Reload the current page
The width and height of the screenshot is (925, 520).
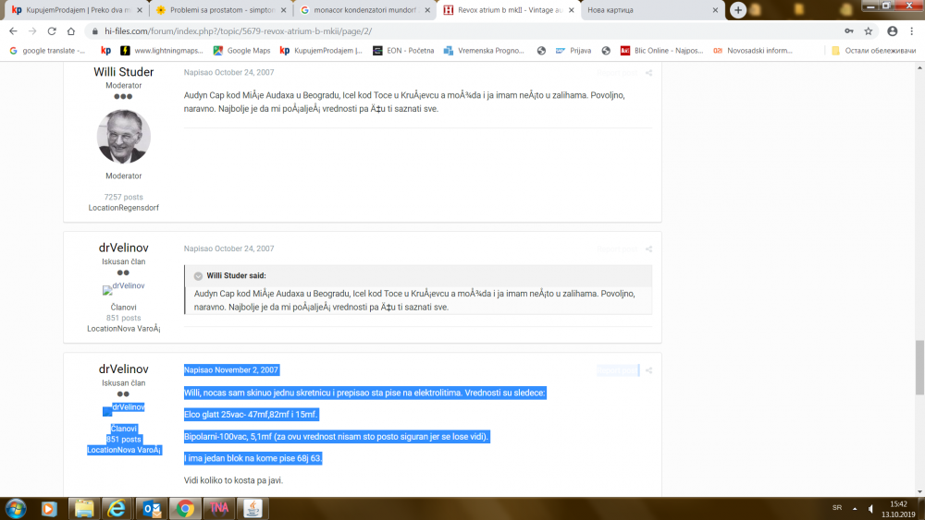coord(52,31)
